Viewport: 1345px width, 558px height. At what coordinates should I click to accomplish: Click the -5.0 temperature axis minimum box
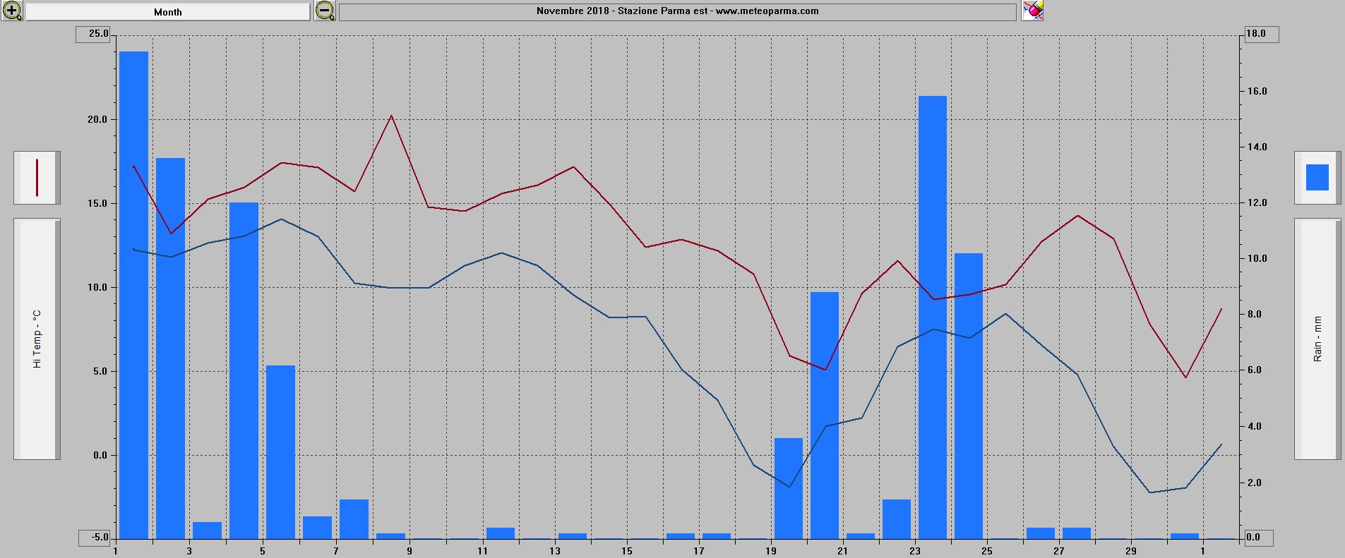pyautogui.click(x=94, y=538)
